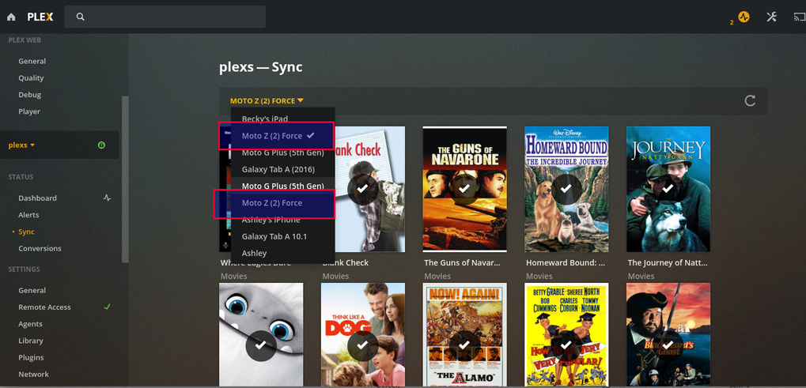Select second Moto G Plus (5th Gen) entry
This screenshot has width=806, height=388.
[282, 186]
